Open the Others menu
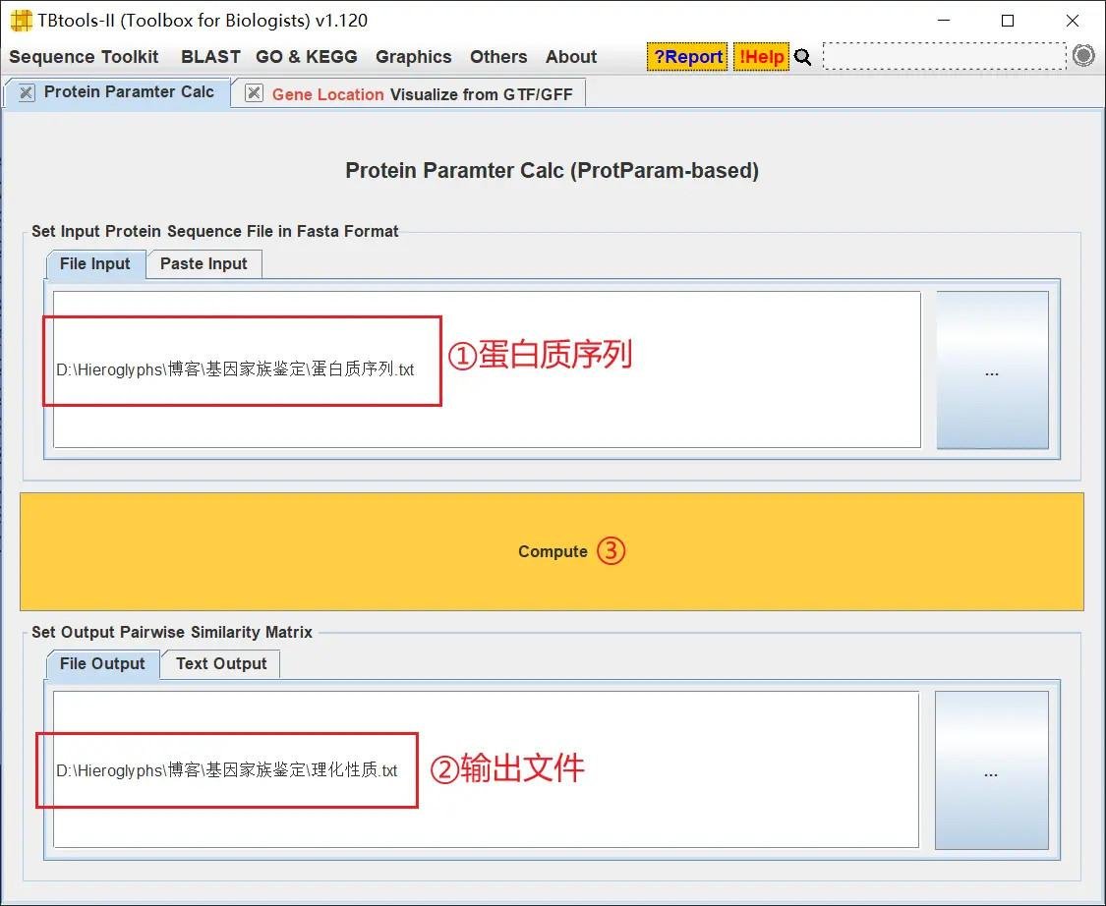This screenshot has width=1106, height=906. tap(498, 57)
